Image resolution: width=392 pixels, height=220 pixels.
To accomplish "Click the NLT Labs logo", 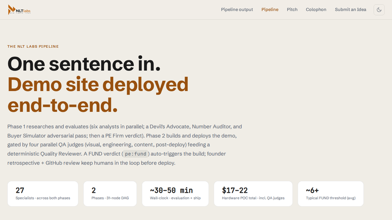I will click(19, 10).
